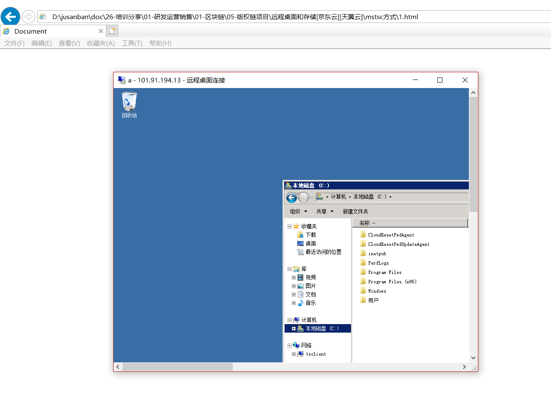Select the 音乐 library icon
The width and height of the screenshot is (551, 393).
300,303
